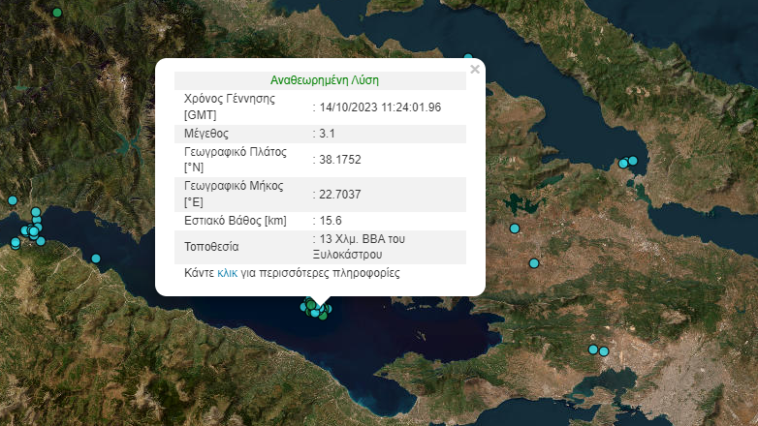Click the longitude value '22.7037'
This screenshot has width=758, height=426.
(x=340, y=195)
